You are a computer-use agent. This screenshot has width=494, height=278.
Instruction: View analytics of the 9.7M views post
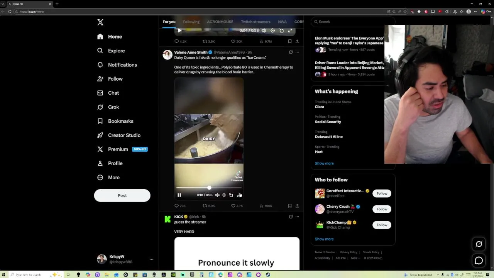(x=266, y=41)
